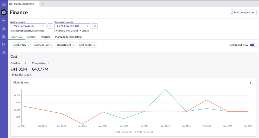Click the shield checkmark icon in sidebar
259x138 pixels.
click(4, 44)
